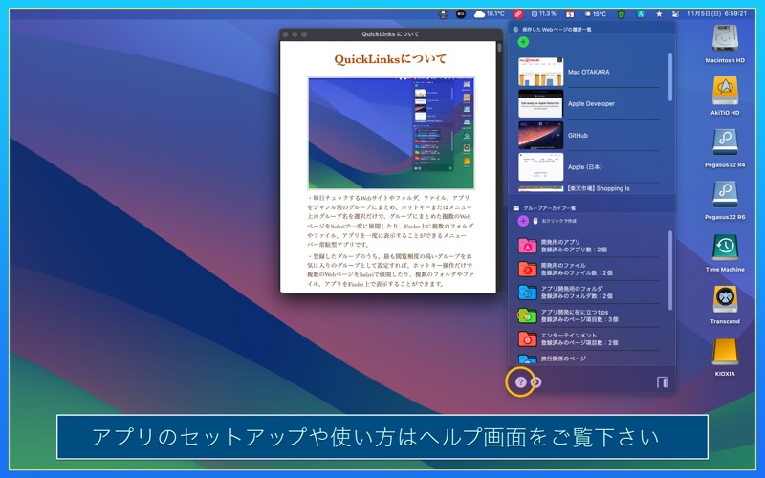
Task: Open Time Machine drive on desktop
Action: coord(725,252)
